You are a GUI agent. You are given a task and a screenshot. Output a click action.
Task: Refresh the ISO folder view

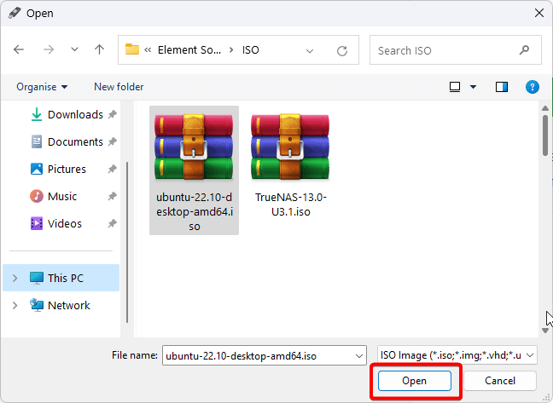click(x=341, y=51)
